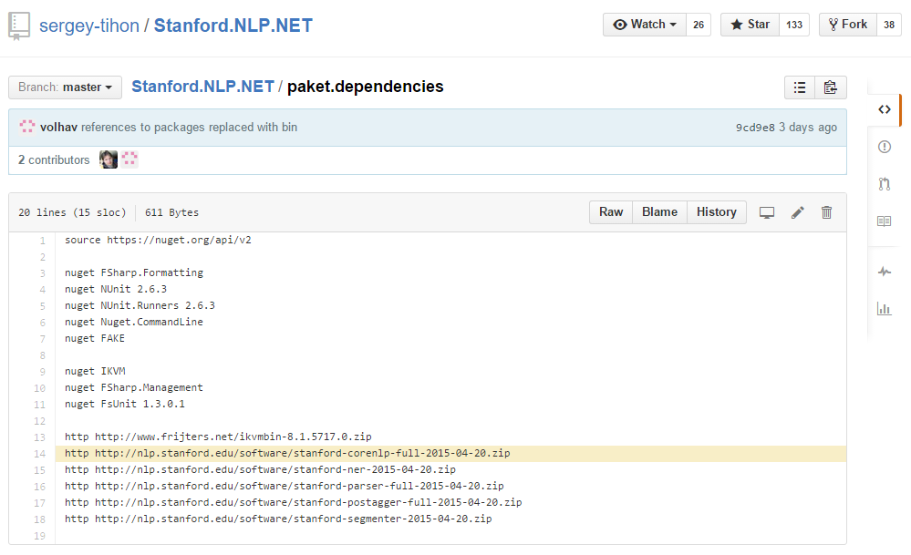Open the Branch: master dropdown

point(65,87)
